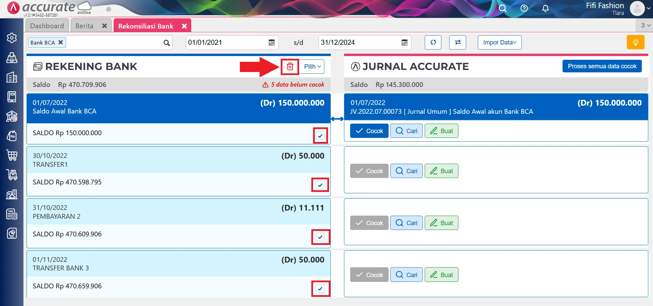Expand the user profile menu
This screenshot has height=306, width=653.
(640, 8)
